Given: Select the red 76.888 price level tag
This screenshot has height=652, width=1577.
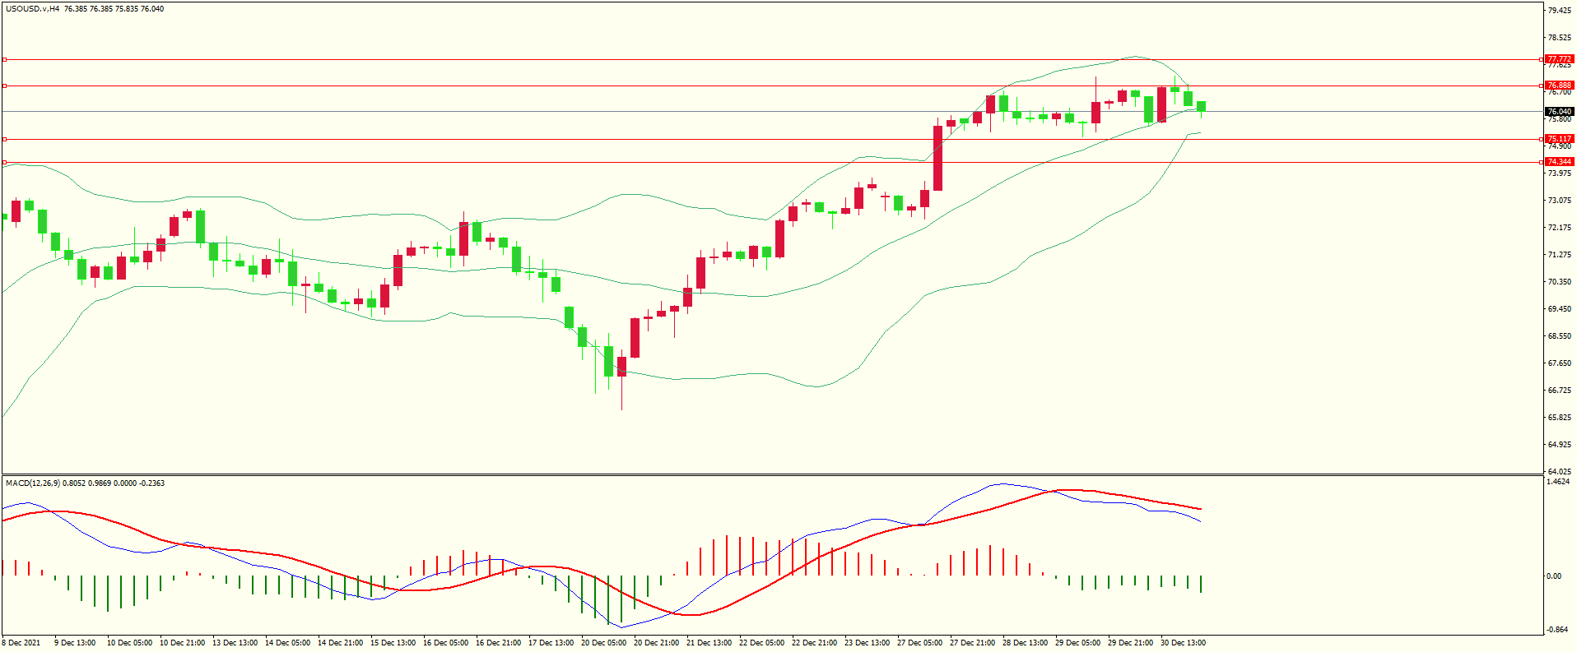Looking at the screenshot, I should 1559,86.
